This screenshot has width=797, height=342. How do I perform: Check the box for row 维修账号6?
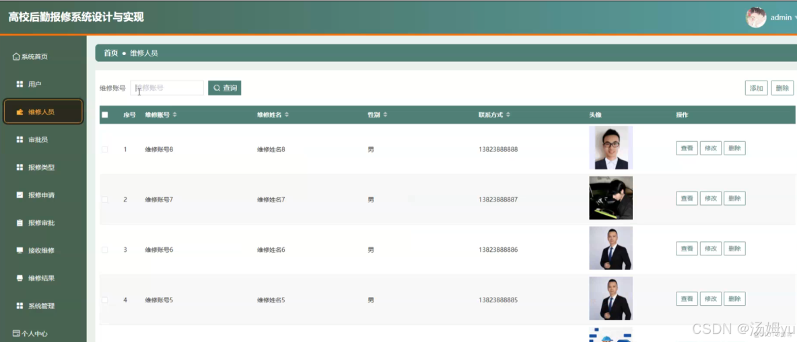[x=105, y=250]
